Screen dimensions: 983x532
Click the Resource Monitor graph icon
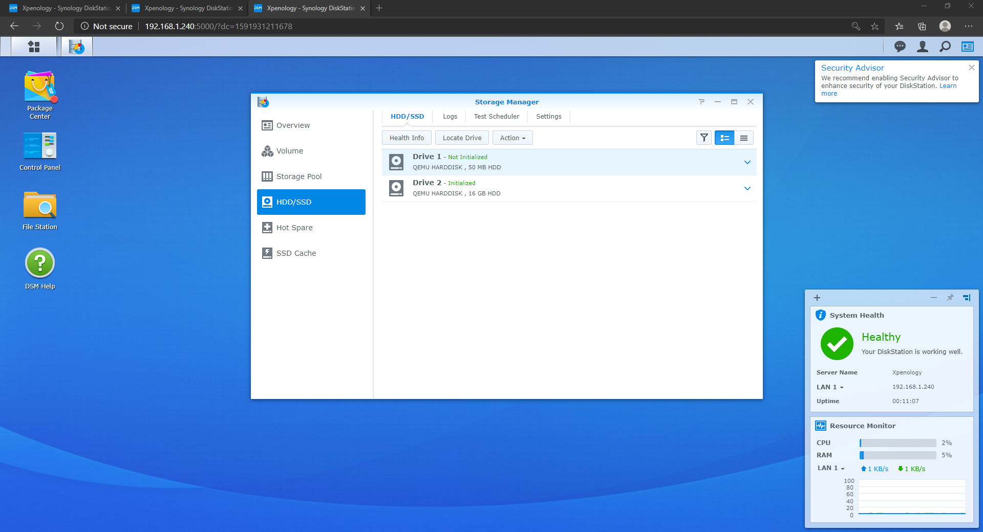pyautogui.click(x=821, y=426)
